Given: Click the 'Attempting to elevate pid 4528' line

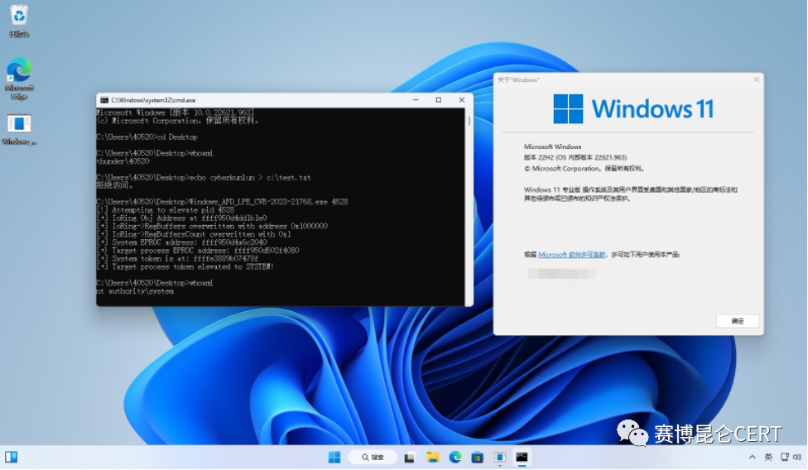Looking at the screenshot, I should pyautogui.click(x=166, y=210).
